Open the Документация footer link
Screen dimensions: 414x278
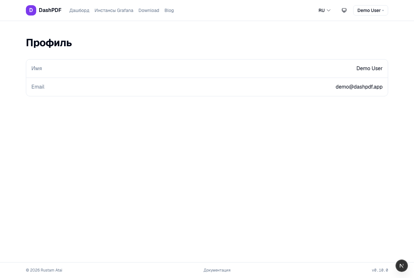(x=217, y=270)
